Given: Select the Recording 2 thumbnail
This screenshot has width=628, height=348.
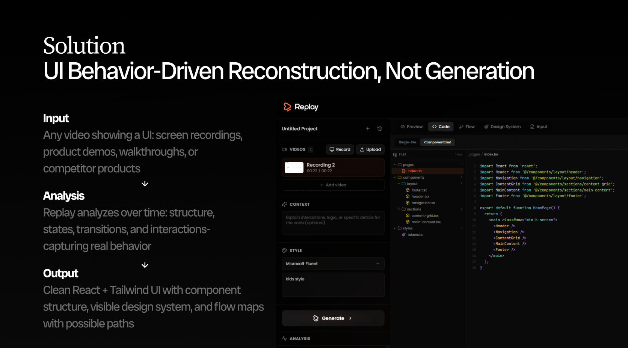Looking at the screenshot, I should [294, 167].
